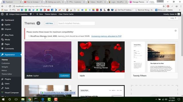Select Themes submenu item
This screenshot has width=183, height=102.
[5, 60]
